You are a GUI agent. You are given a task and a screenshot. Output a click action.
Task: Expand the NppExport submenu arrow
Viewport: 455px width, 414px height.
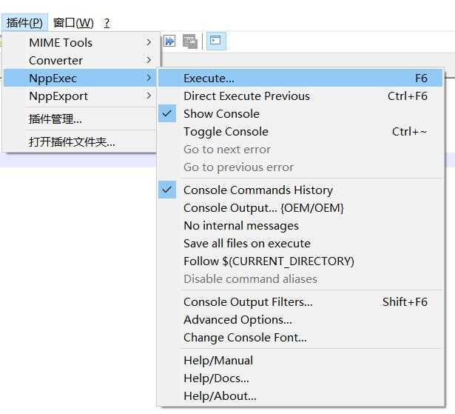tap(149, 96)
